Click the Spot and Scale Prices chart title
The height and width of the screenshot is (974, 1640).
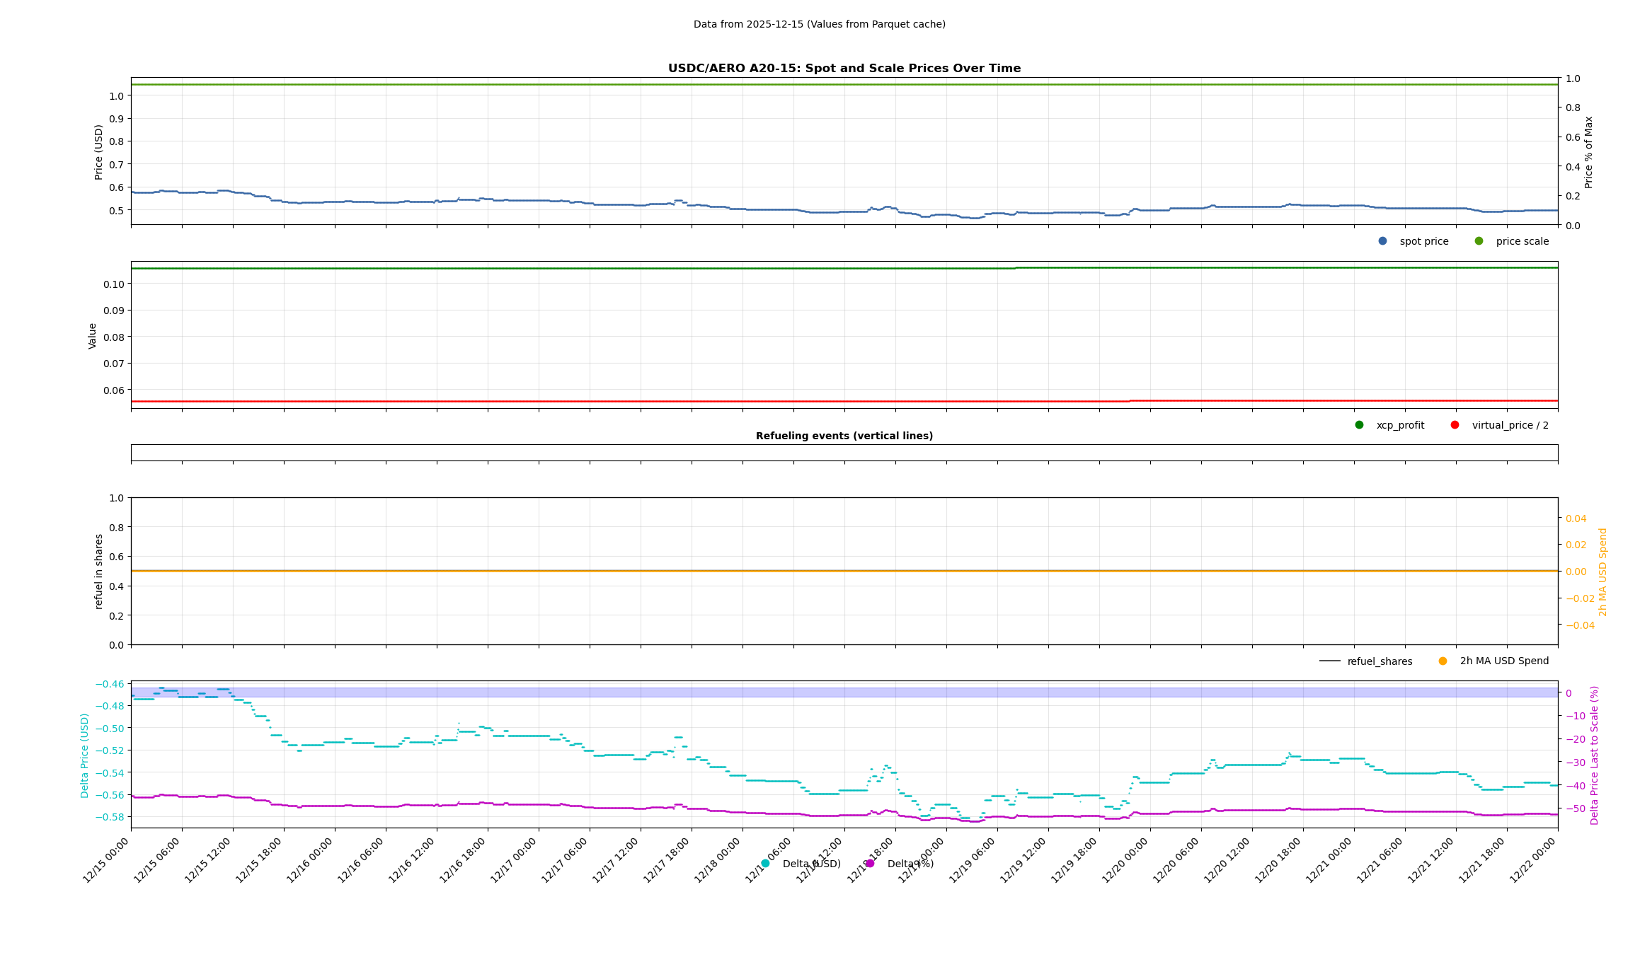click(844, 69)
